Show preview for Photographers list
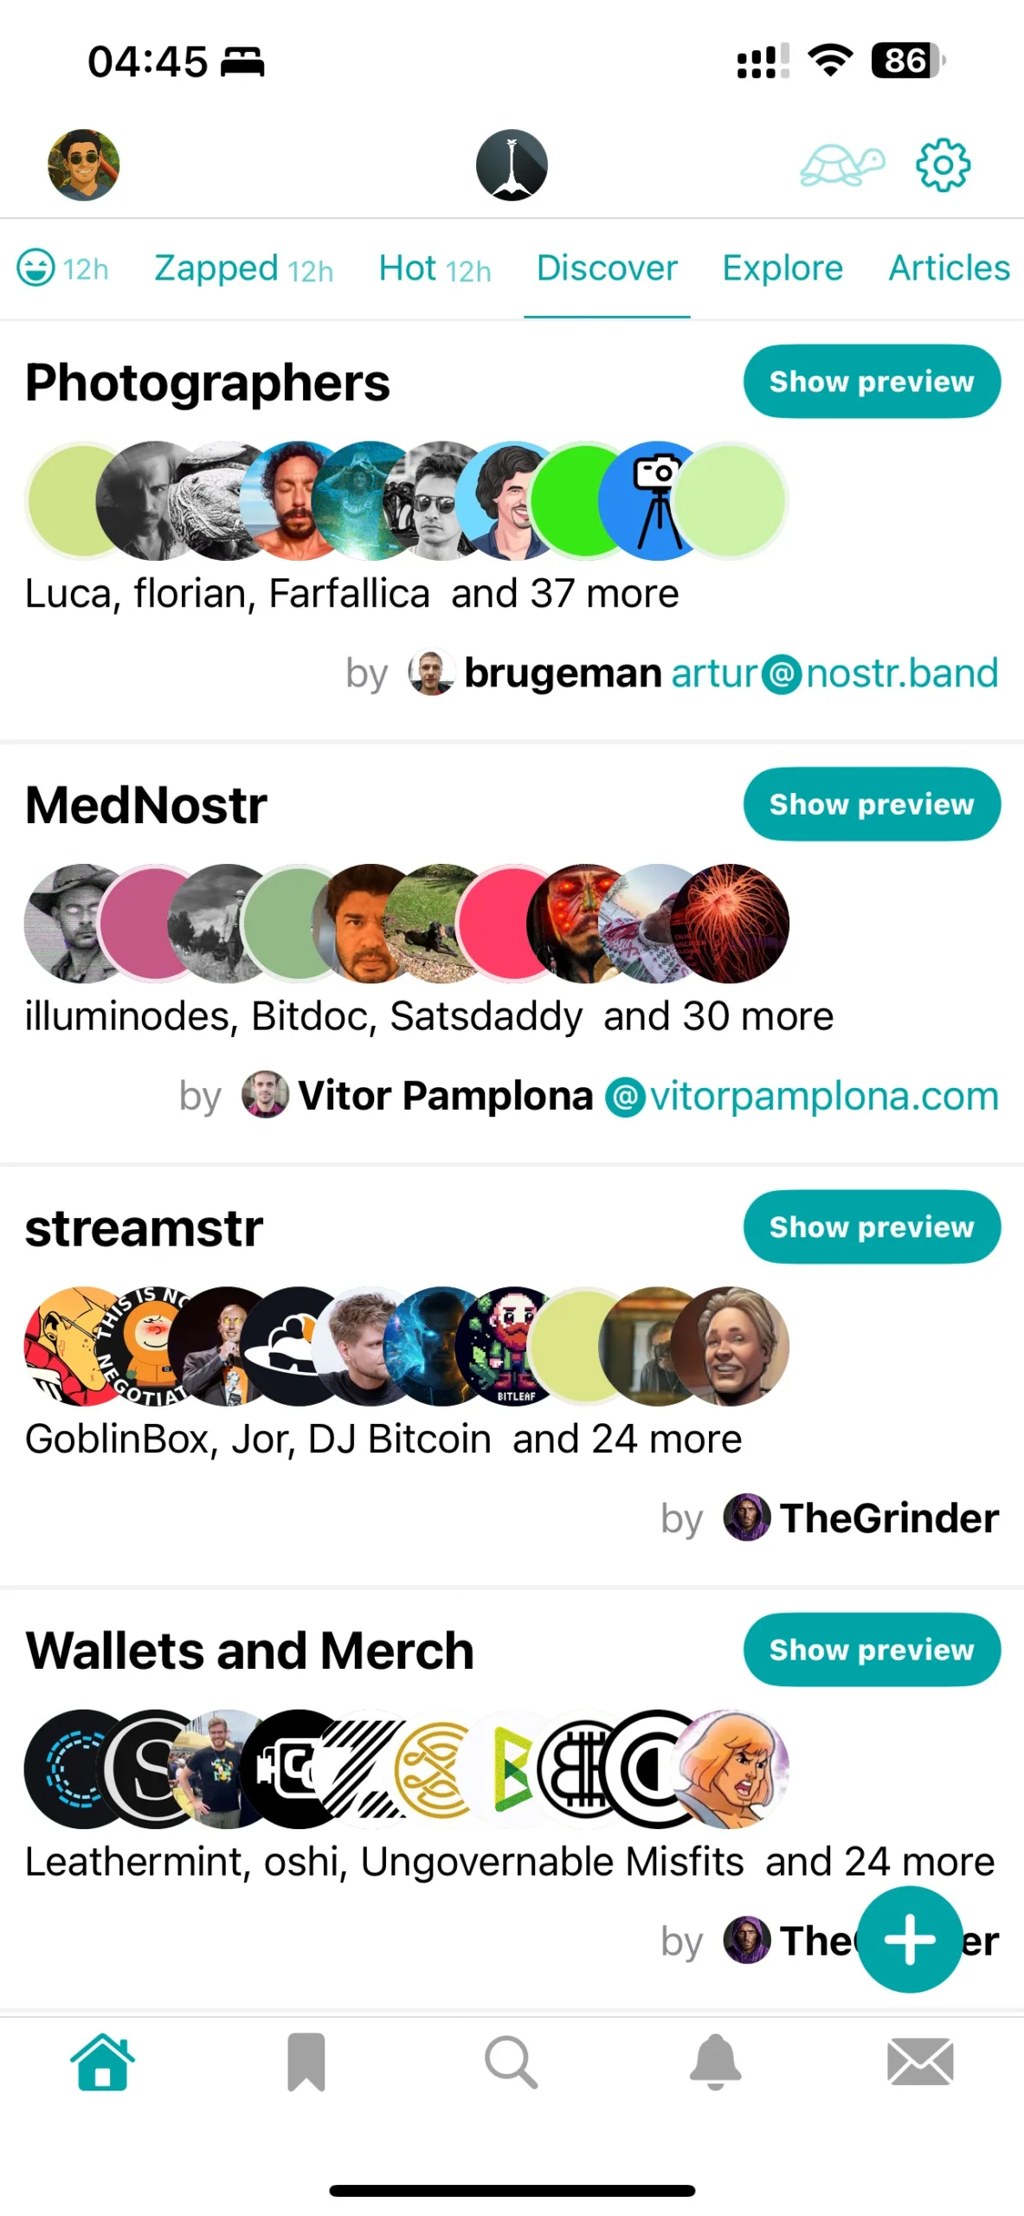The image size is (1024, 2216). pos(872,381)
